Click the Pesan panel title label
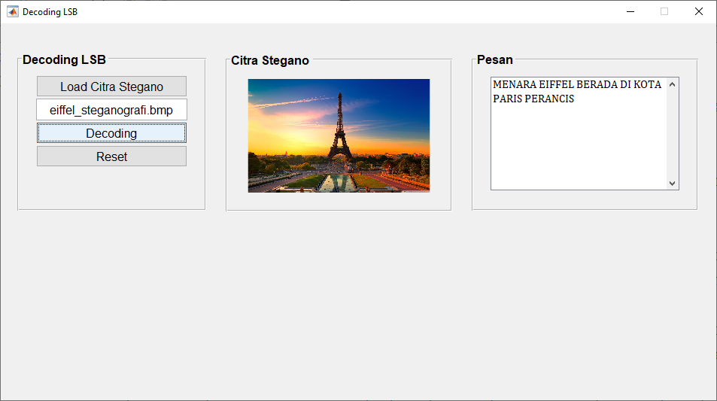Screen dimensions: 717x401 494,60
